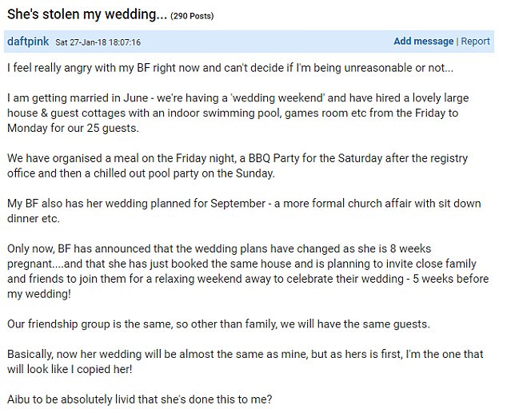Click the line starting 'Only now, BF has announced'
The image size is (507, 413).
pyautogui.click(x=219, y=248)
